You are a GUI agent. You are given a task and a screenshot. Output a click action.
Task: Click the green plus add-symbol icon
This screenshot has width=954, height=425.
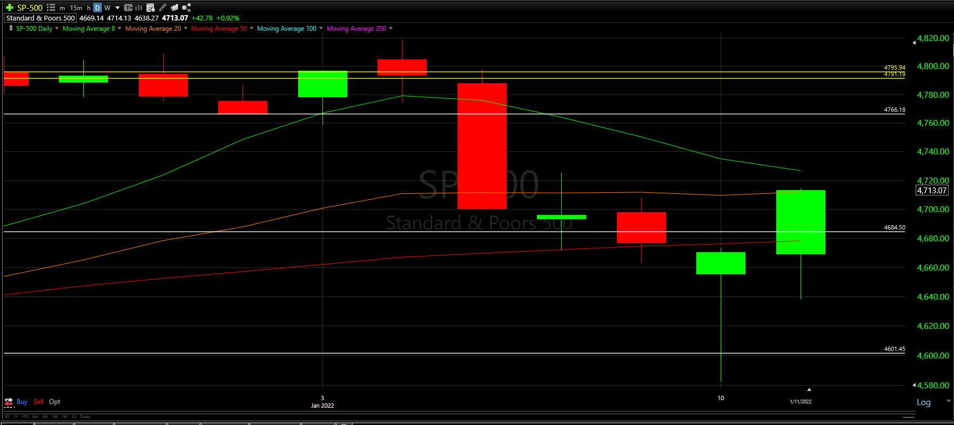pyautogui.click(x=9, y=8)
